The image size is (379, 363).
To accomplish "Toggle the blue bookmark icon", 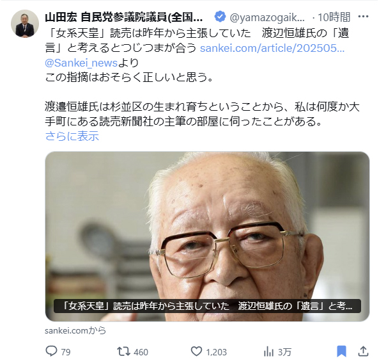I will [x=341, y=351].
